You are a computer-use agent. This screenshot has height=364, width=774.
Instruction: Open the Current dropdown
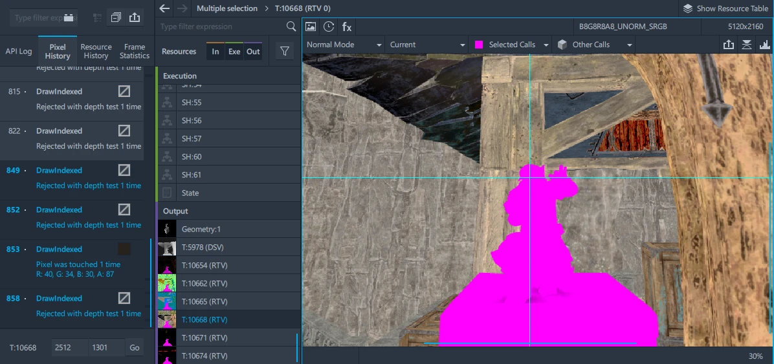point(427,45)
